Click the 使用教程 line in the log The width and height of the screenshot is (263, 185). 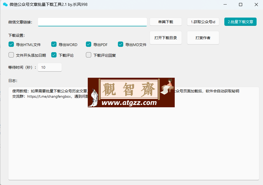[126, 91]
